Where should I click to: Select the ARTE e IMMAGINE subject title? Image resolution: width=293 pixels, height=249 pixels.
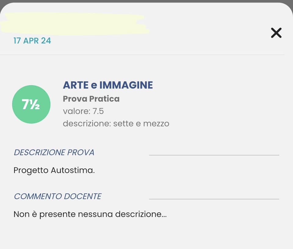pos(108,85)
